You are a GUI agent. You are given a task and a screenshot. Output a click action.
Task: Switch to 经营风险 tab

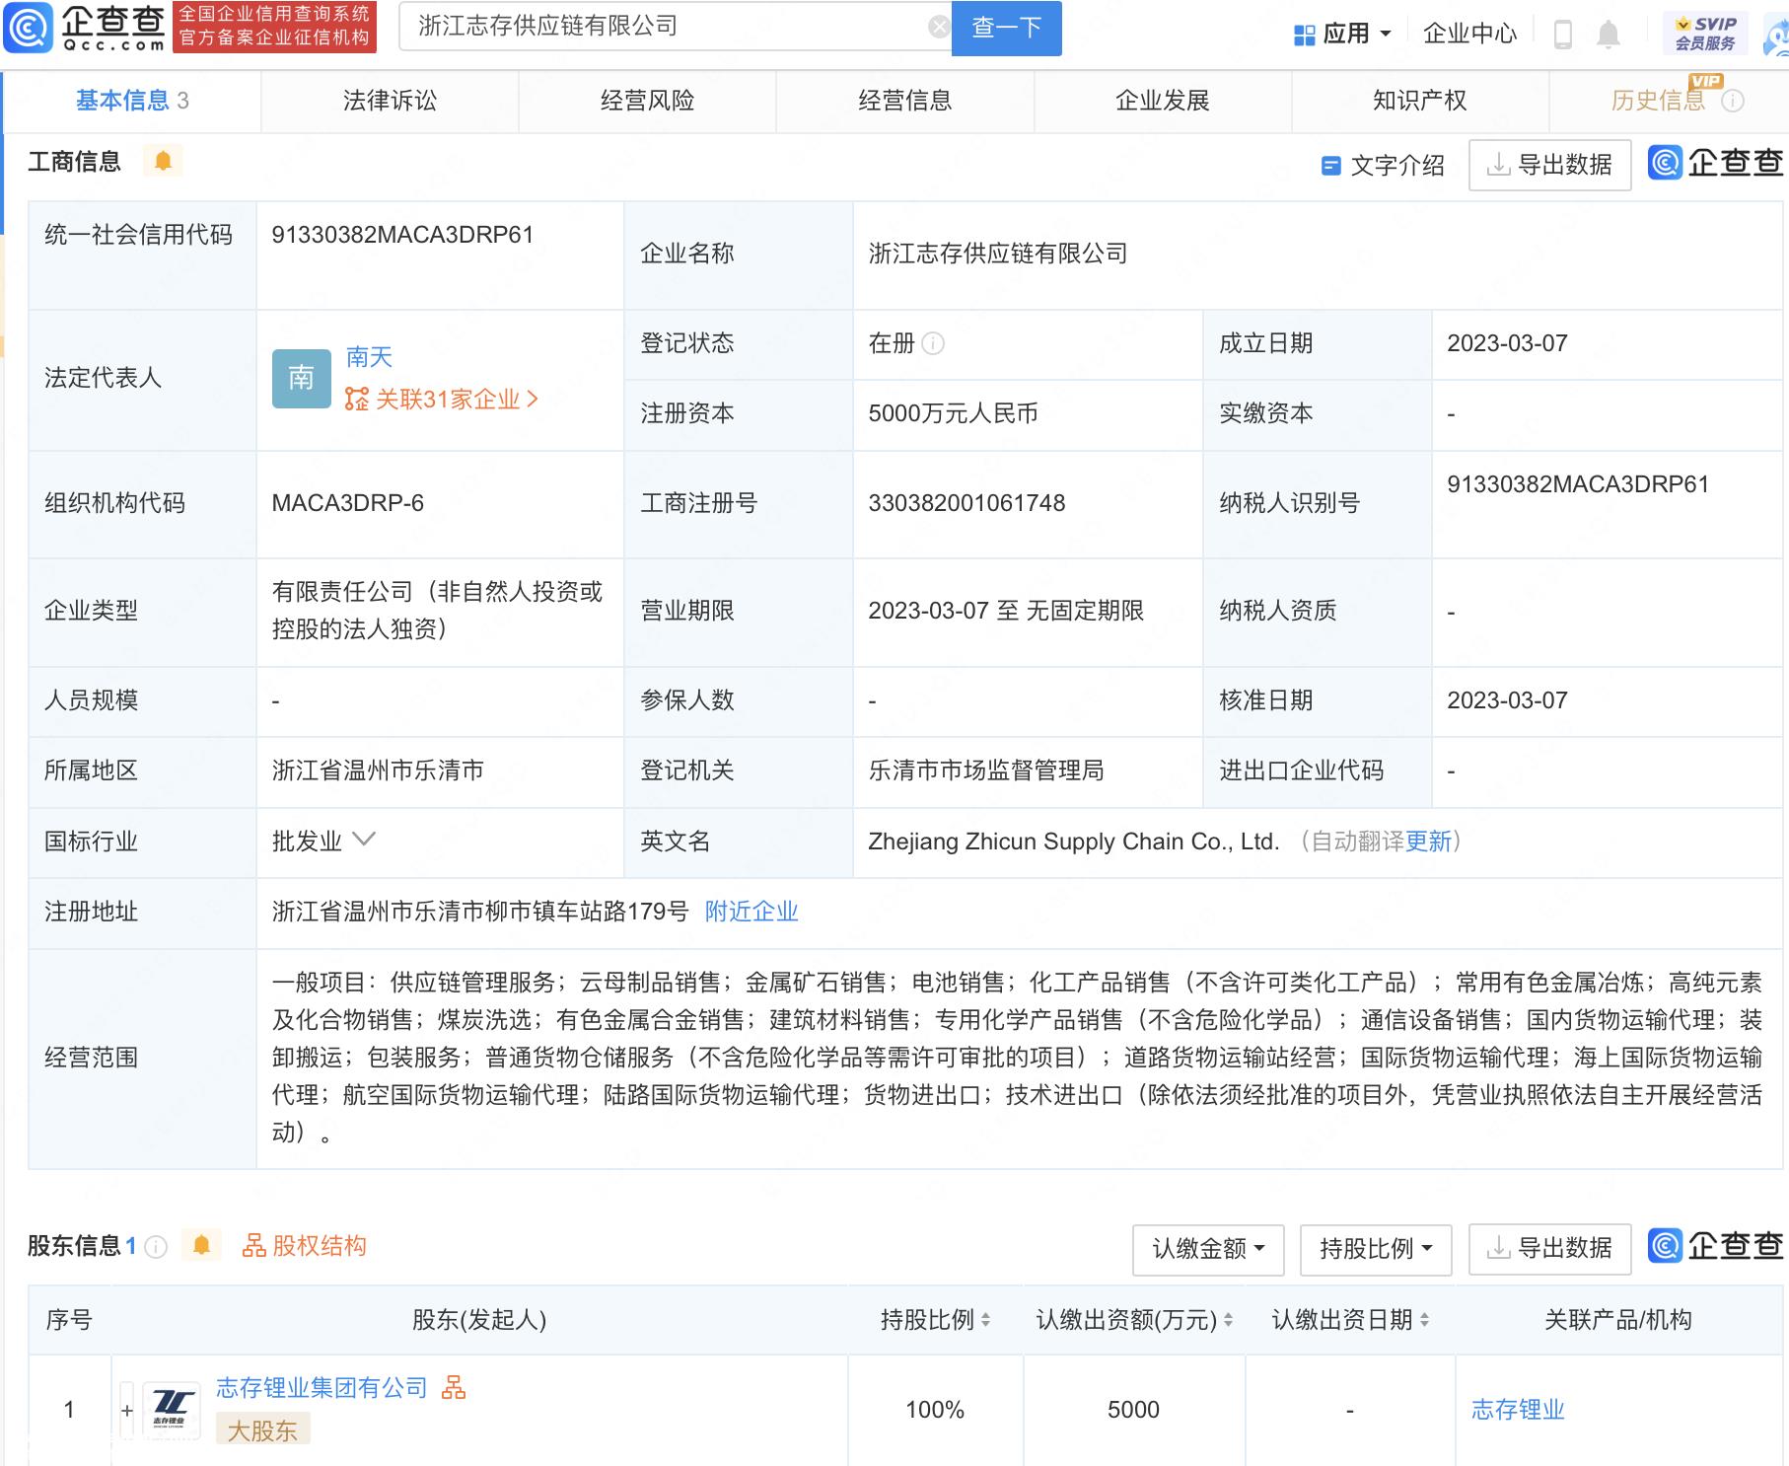647,101
